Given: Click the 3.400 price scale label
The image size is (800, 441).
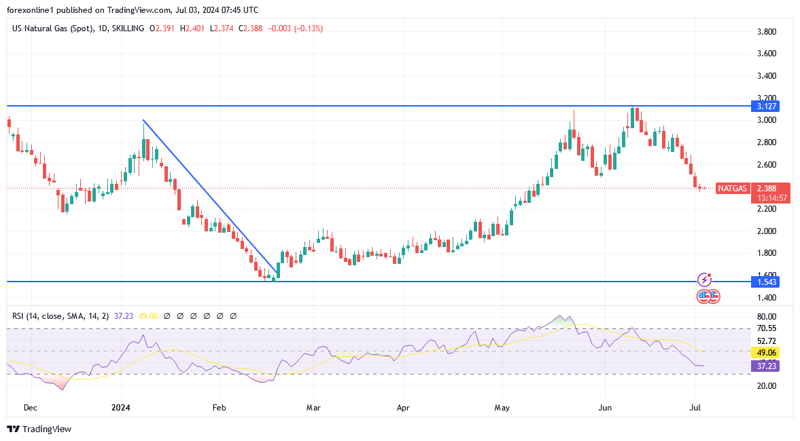Looking at the screenshot, I should (x=767, y=76).
